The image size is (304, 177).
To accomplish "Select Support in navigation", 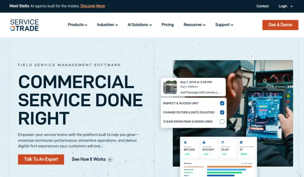I will click(x=222, y=25).
